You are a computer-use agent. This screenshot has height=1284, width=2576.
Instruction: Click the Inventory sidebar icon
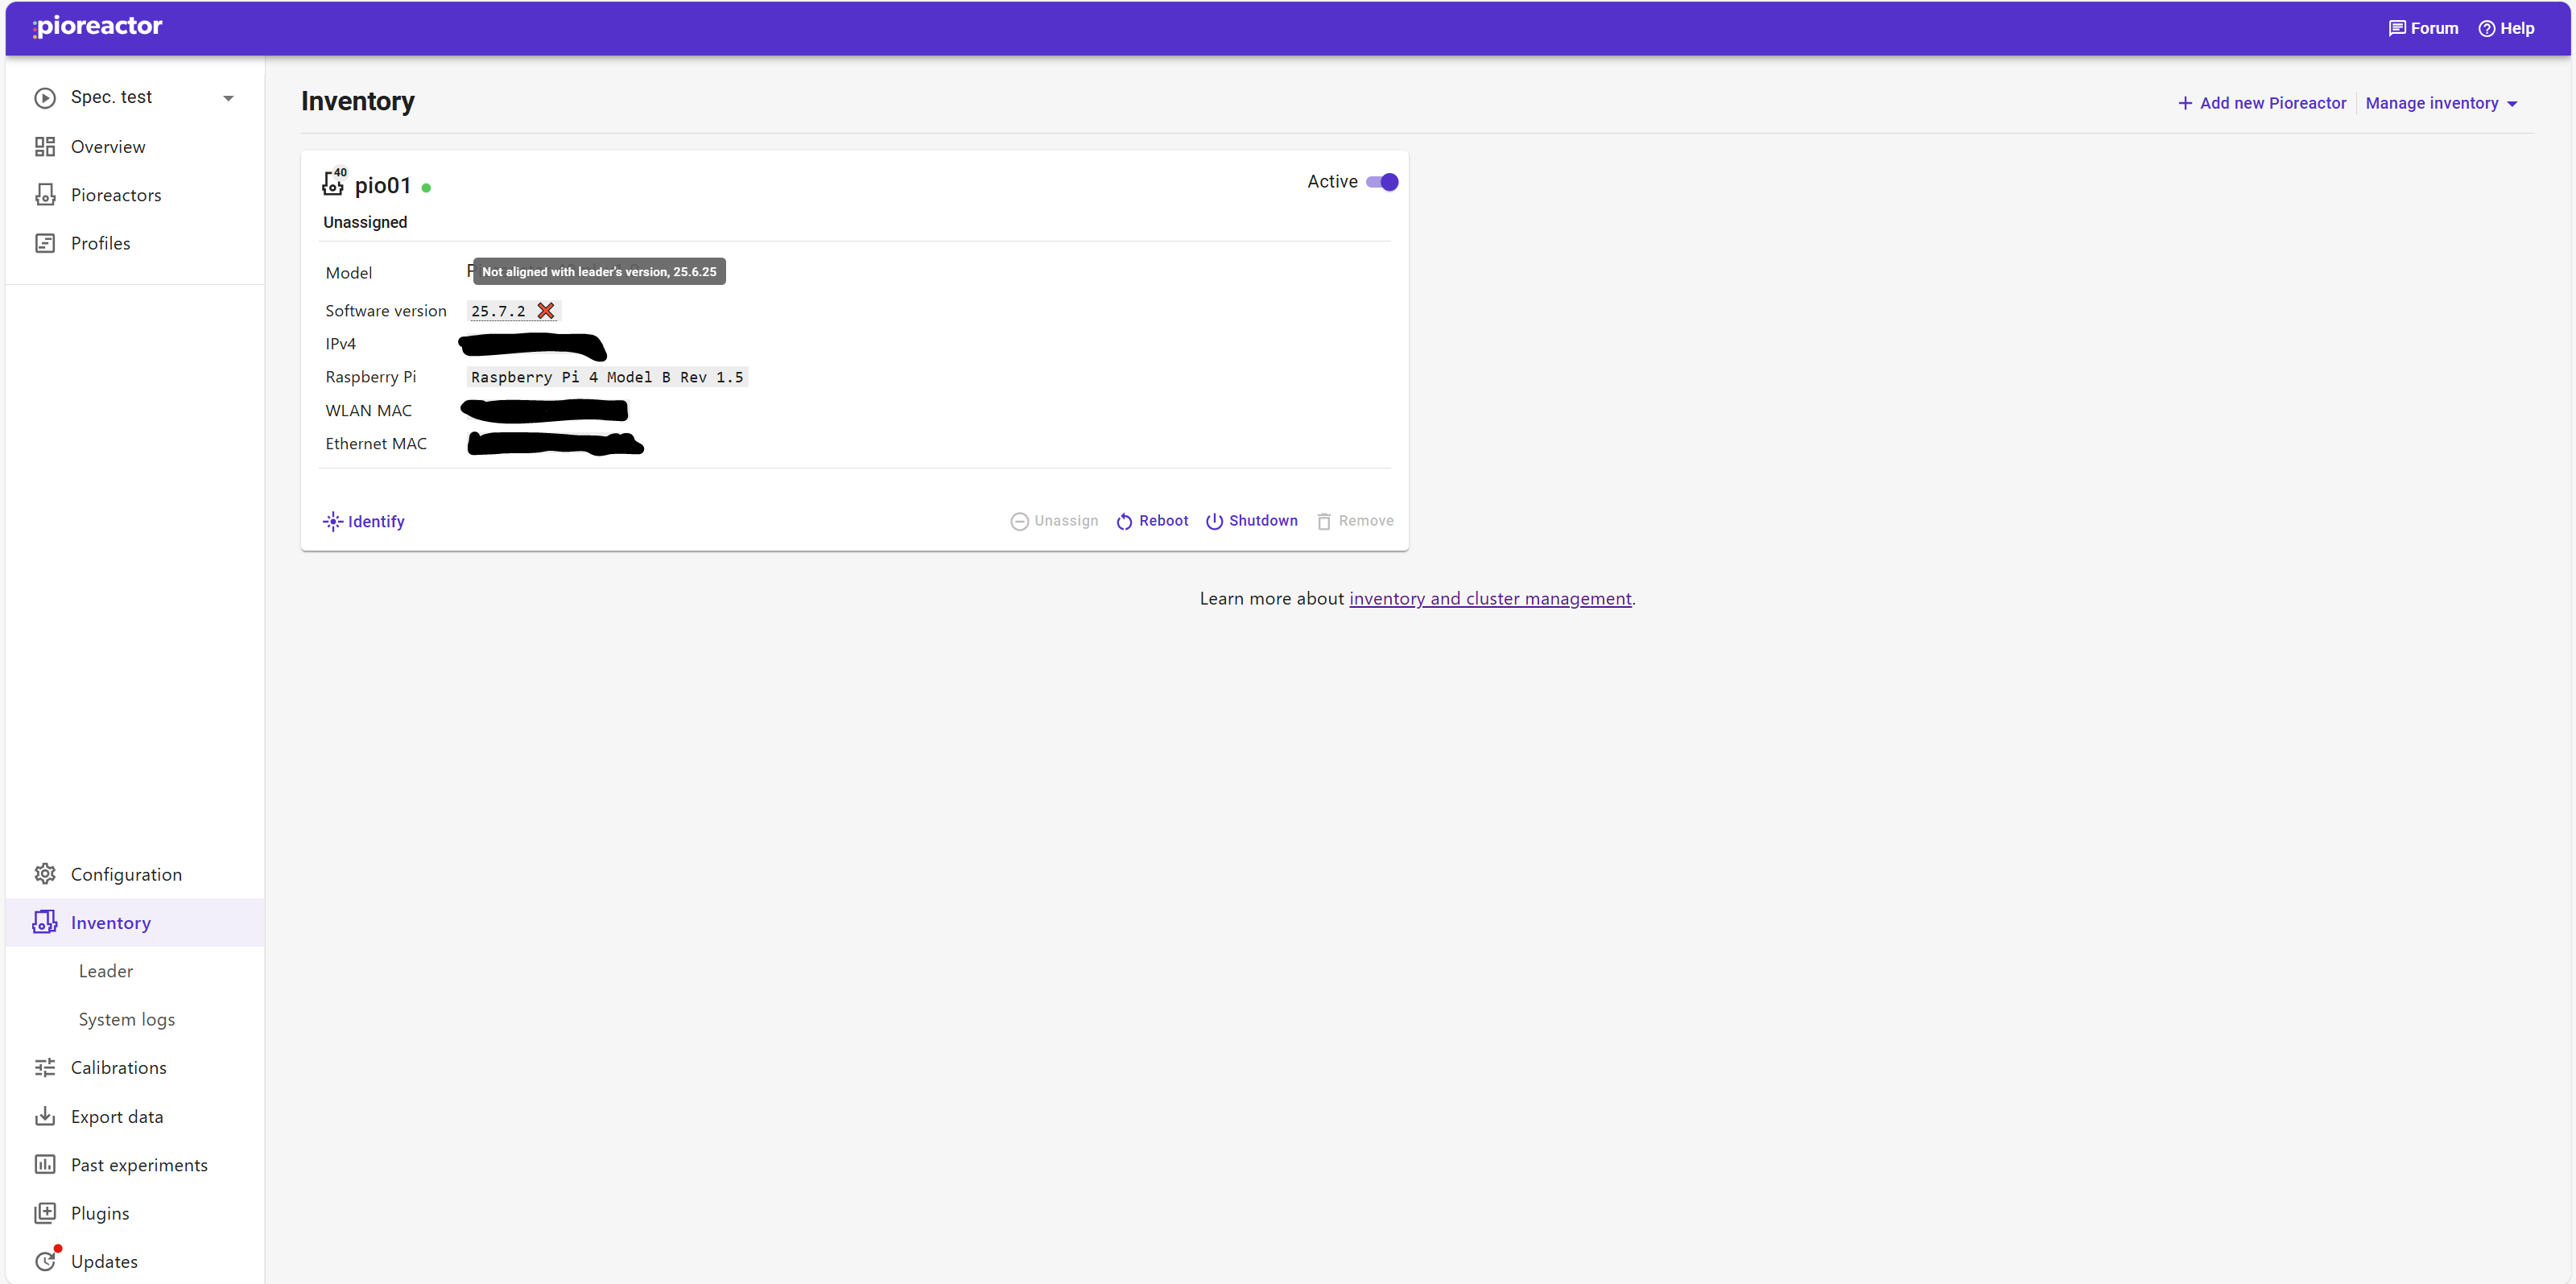coord(45,922)
